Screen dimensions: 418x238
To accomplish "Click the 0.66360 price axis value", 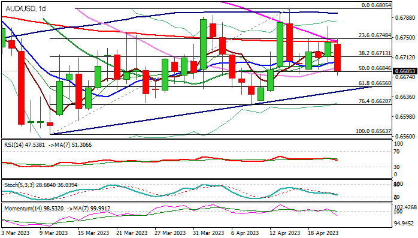I will [x=405, y=97].
